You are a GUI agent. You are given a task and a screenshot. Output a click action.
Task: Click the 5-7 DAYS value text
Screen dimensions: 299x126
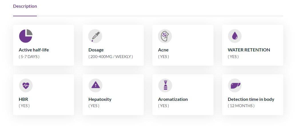click(29, 57)
